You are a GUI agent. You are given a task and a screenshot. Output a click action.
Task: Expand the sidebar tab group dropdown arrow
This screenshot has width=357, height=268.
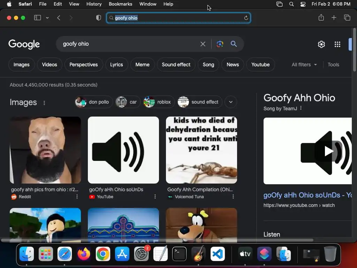coord(47,18)
